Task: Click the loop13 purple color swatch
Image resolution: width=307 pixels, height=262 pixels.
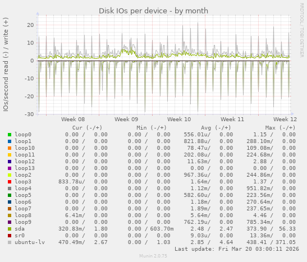Action: pyautogui.click(x=10, y=168)
